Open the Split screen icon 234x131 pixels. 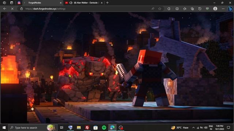tap(177, 9)
